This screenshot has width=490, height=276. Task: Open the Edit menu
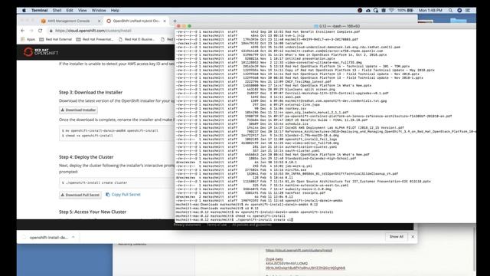(x=70, y=10)
